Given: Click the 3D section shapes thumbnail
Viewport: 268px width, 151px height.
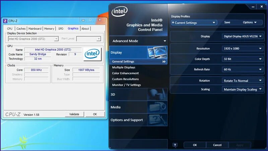Looking at the screenshot, I should pos(157,95).
